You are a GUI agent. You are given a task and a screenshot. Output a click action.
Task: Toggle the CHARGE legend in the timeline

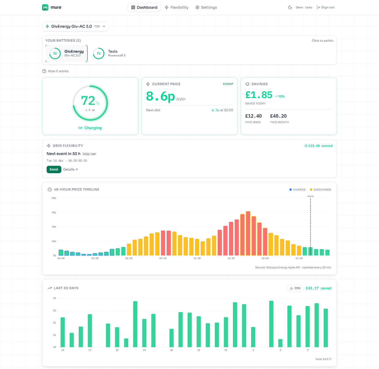[297, 189]
